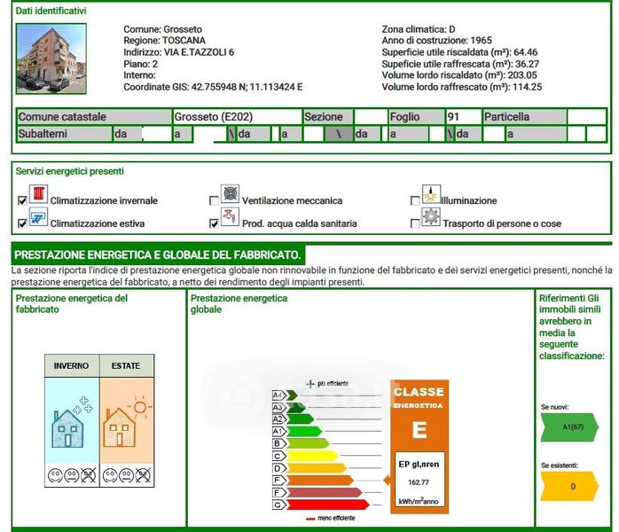
Task: Click the red arrow bar for class G
Action: tap(328, 505)
